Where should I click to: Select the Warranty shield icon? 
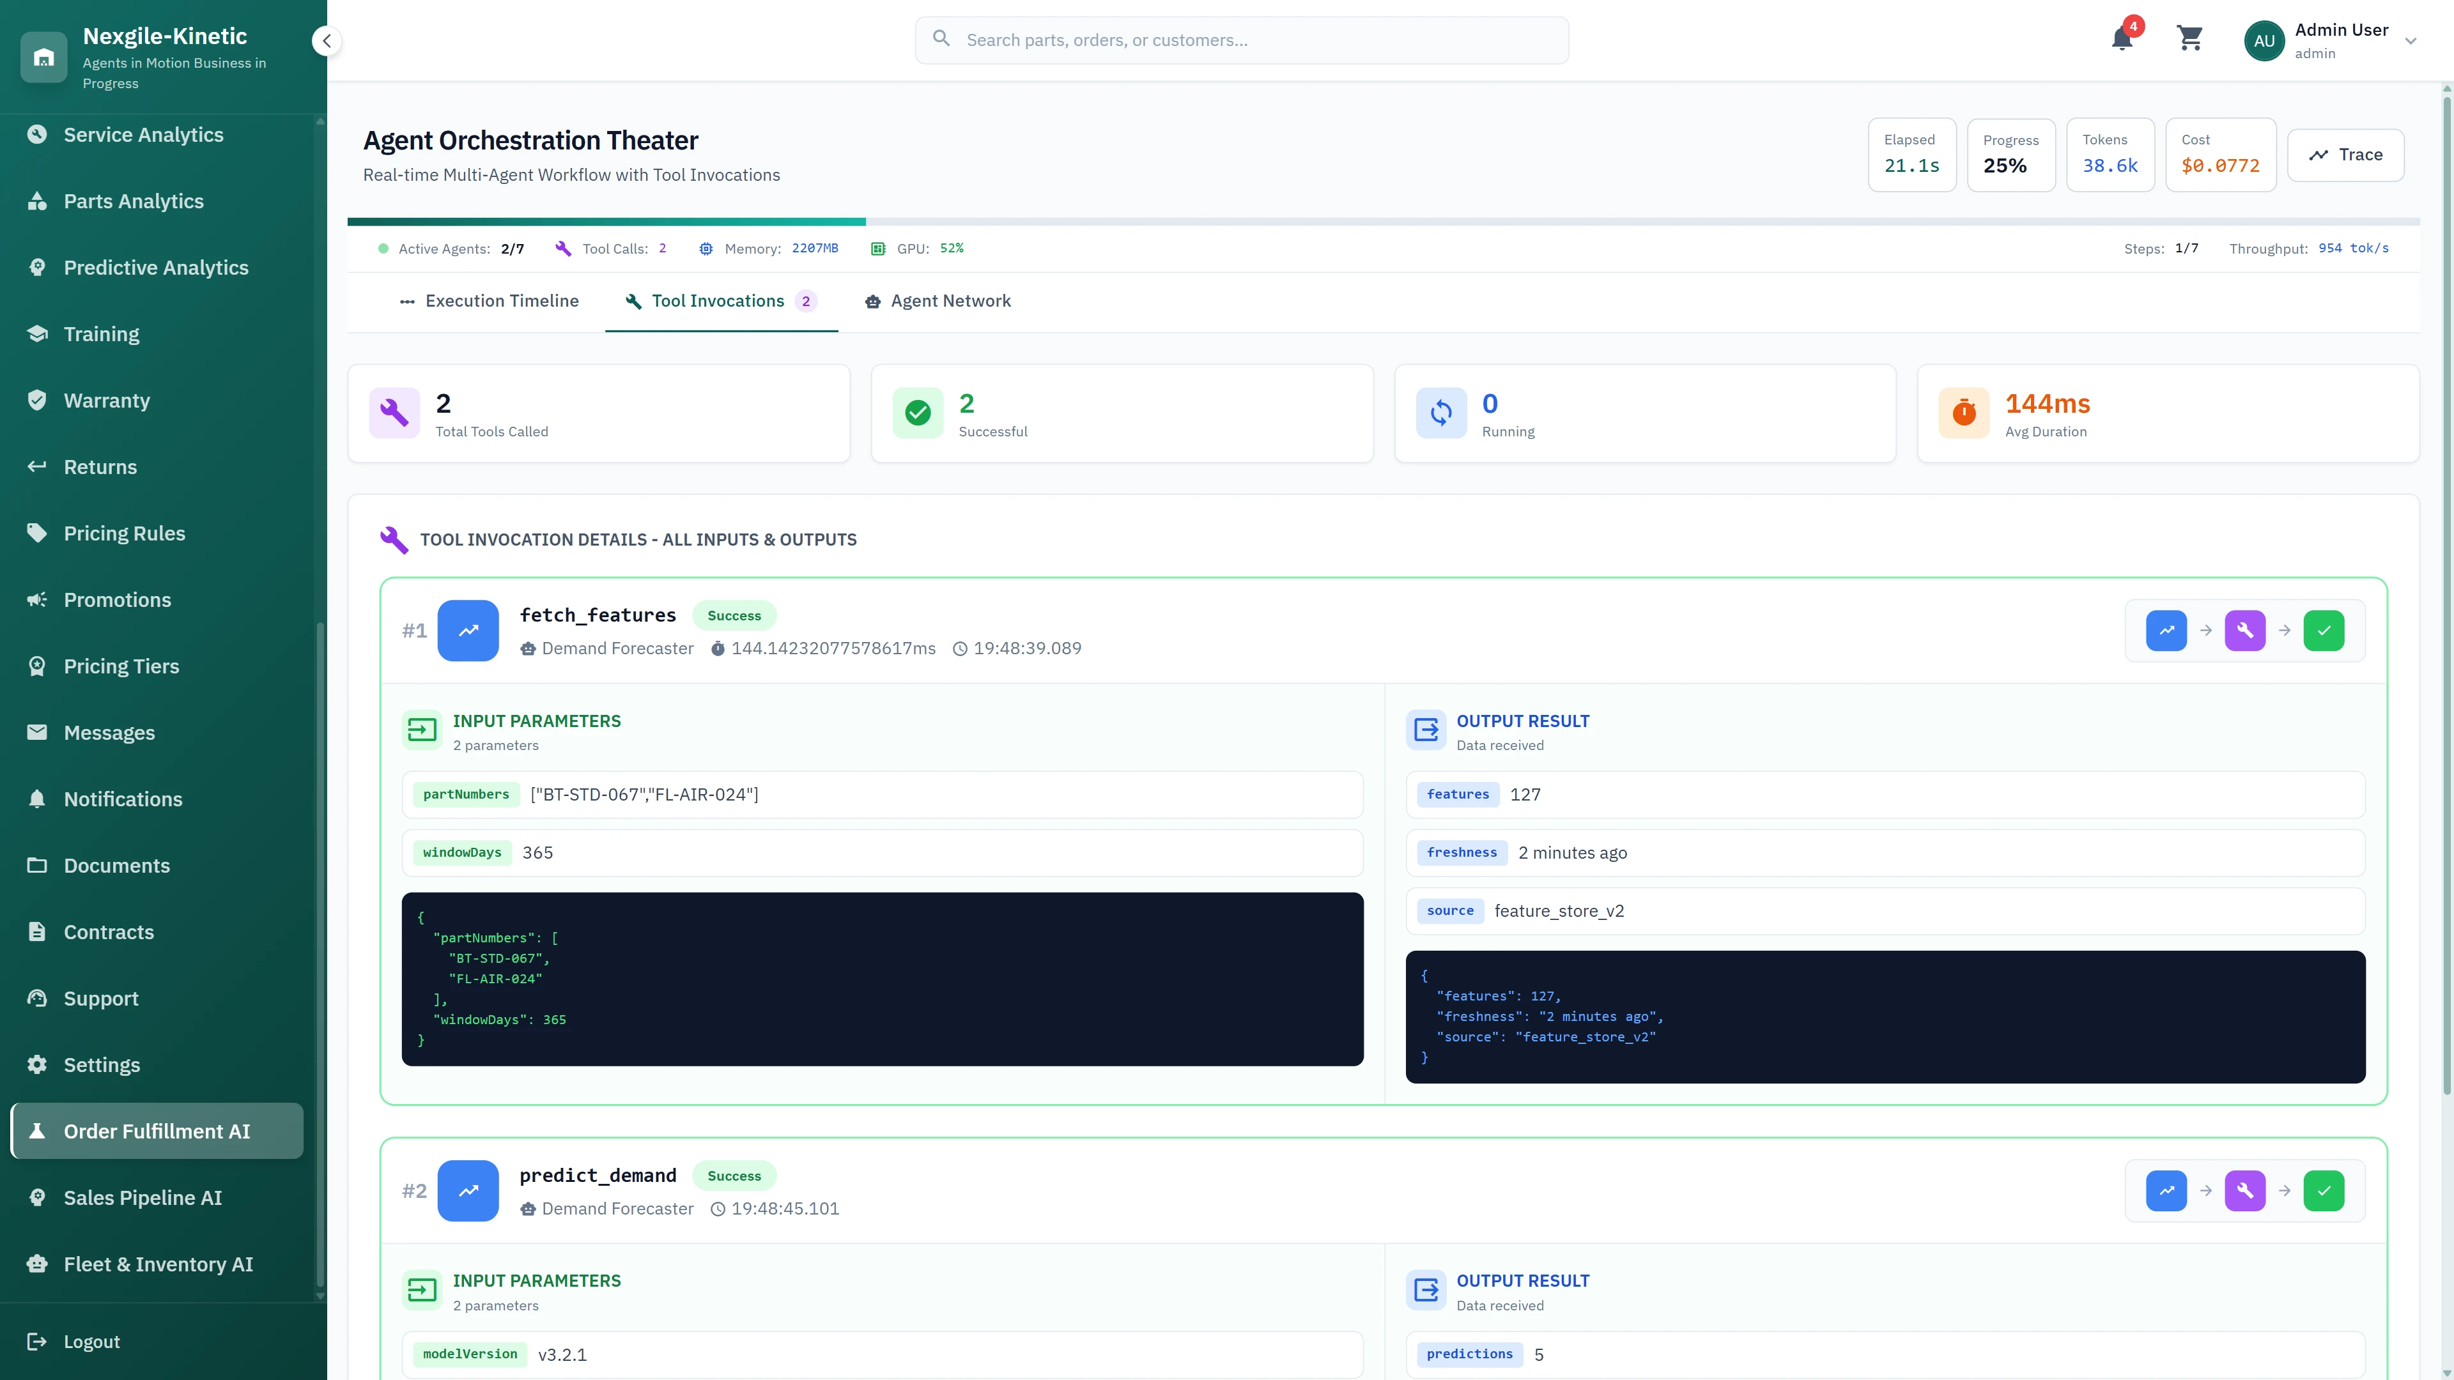point(38,400)
